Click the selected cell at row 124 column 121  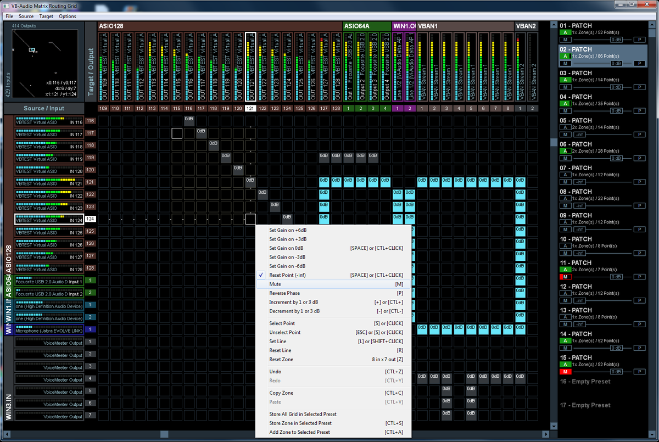click(250, 219)
